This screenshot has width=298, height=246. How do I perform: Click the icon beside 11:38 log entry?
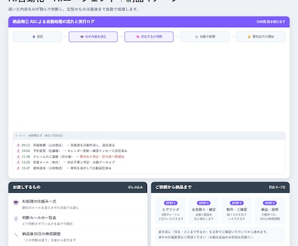18,157
